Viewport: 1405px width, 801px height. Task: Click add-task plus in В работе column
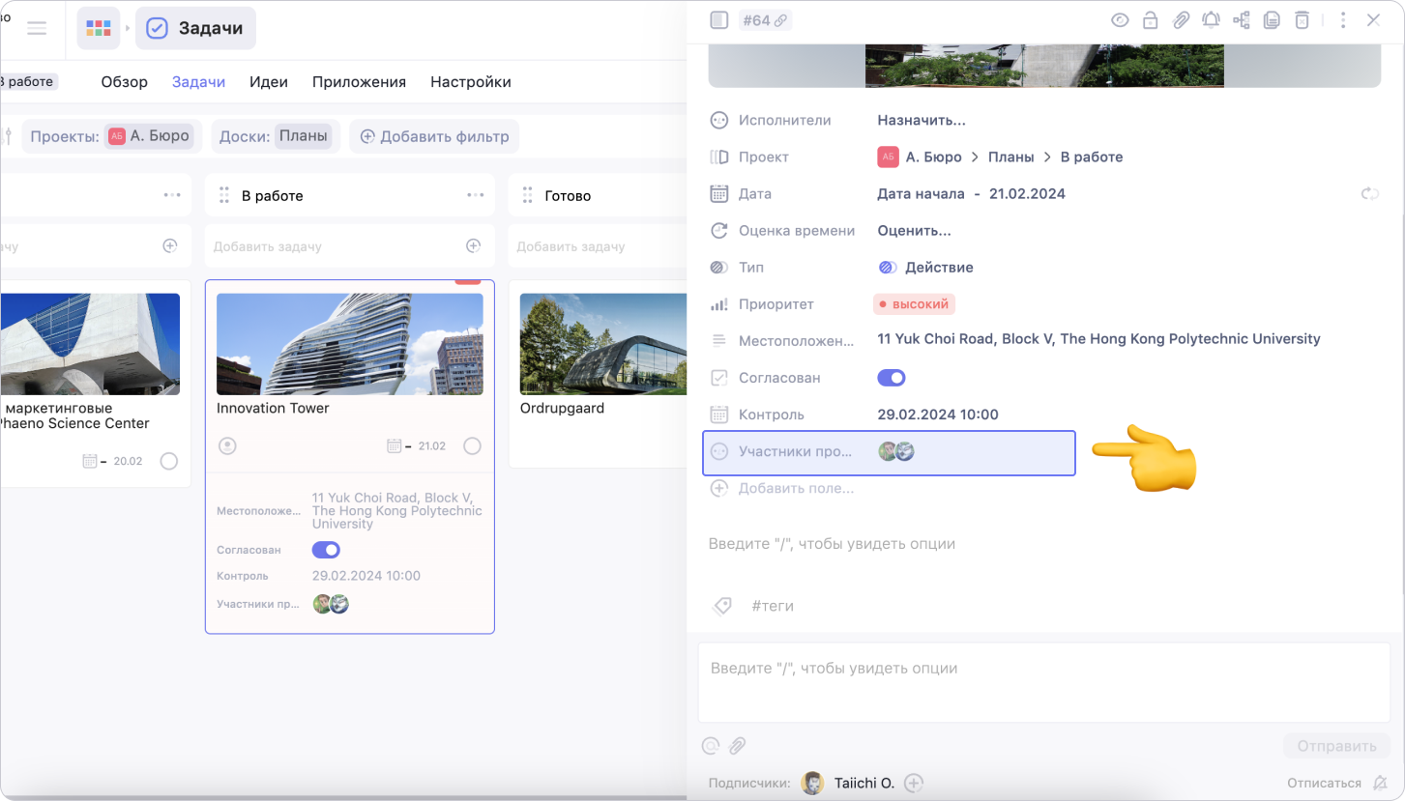coord(474,246)
